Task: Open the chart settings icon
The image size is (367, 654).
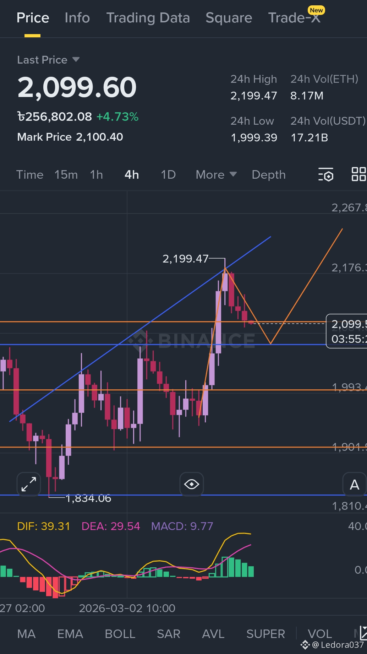Action: coord(326,174)
